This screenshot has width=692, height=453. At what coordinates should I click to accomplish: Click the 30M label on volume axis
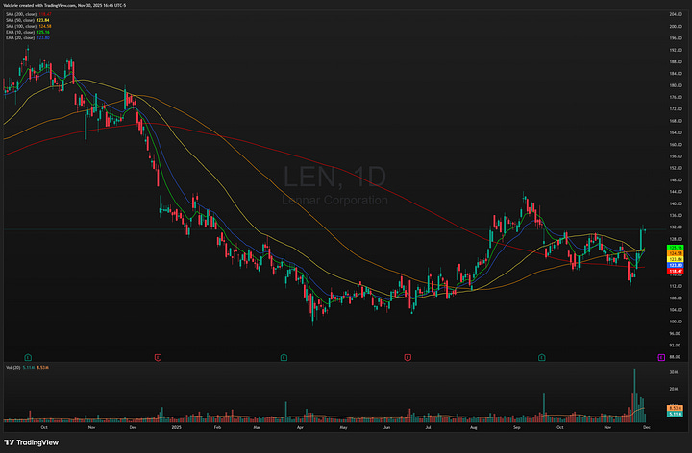674,372
